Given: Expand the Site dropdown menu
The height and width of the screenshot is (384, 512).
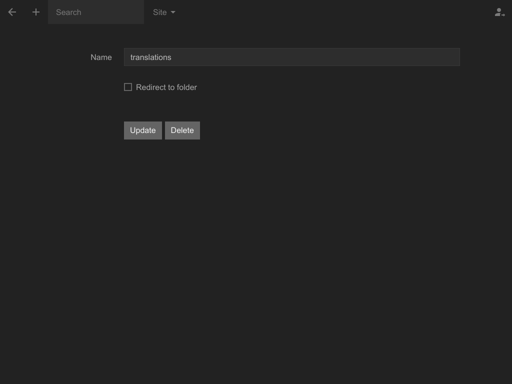Looking at the screenshot, I should click(164, 12).
